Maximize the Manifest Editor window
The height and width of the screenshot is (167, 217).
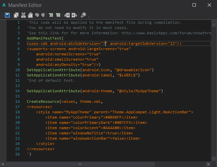(194, 5)
